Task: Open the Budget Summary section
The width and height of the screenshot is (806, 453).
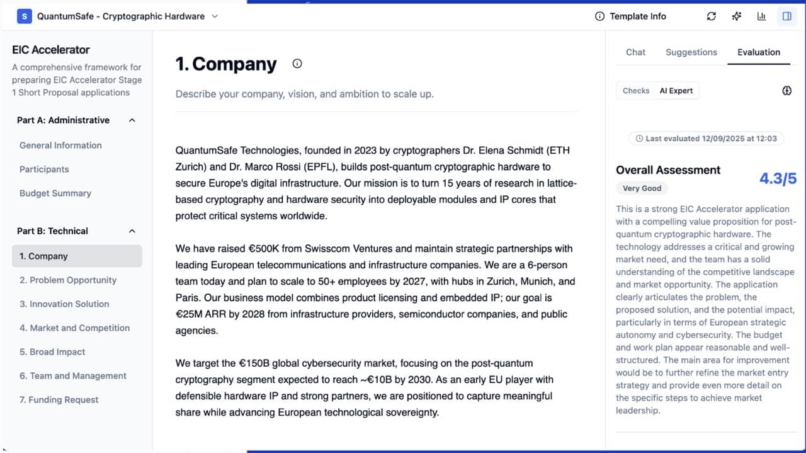Action: point(55,193)
